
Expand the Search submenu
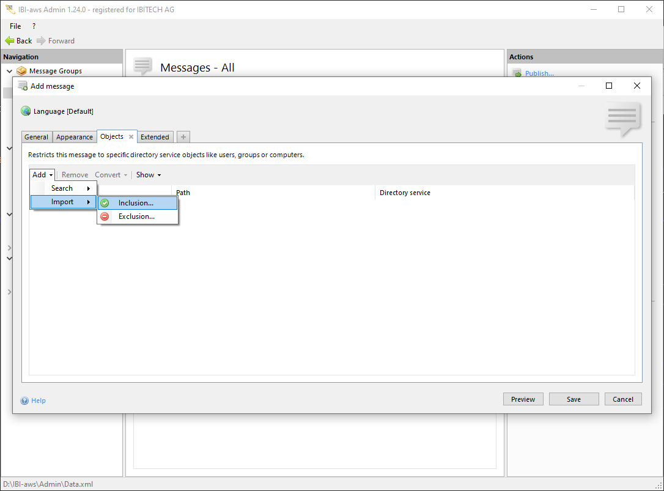(x=70, y=188)
